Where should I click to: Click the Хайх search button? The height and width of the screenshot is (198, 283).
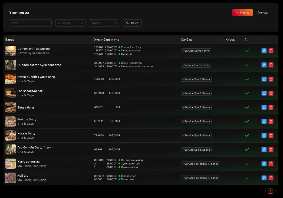(132, 23)
